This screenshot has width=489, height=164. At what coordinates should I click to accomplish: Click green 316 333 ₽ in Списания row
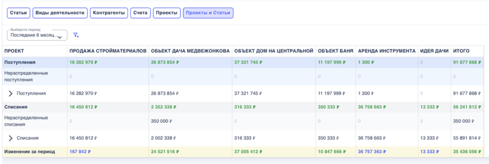click(245, 107)
